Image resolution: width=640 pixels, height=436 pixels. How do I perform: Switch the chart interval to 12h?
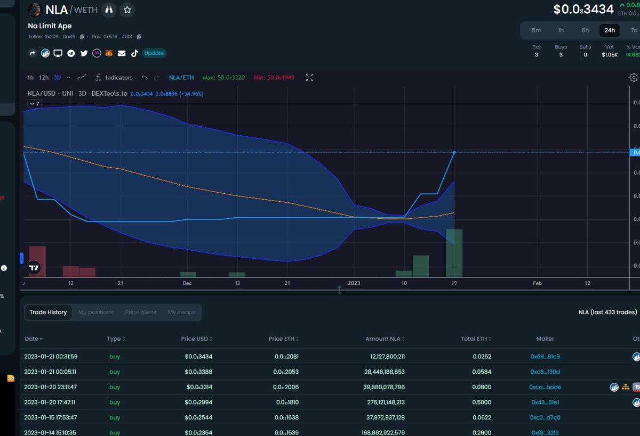44,78
